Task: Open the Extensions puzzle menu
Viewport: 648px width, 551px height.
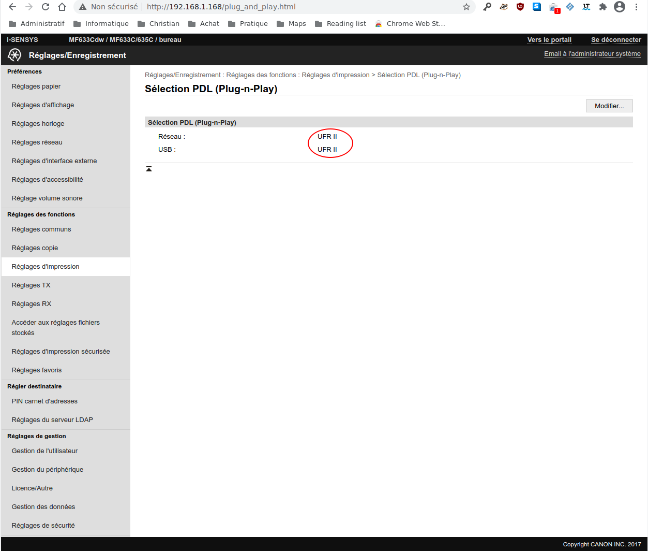Action: pyautogui.click(x=602, y=7)
